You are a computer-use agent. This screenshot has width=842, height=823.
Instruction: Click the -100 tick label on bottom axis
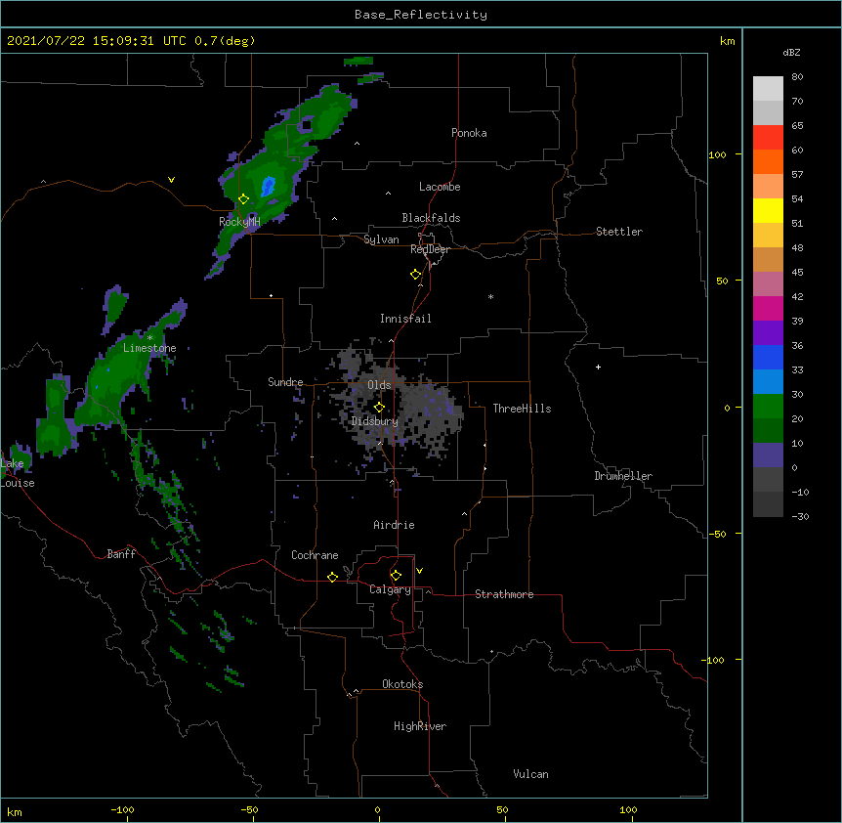(x=122, y=809)
